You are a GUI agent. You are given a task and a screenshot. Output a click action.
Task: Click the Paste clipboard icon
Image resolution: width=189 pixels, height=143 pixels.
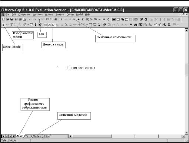click(47, 19)
